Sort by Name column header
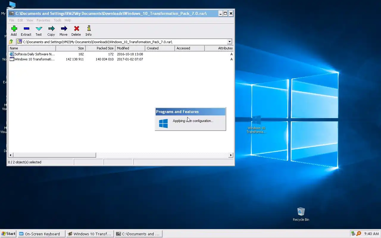Viewport: 381px width, 238px height. pyautogui.click(x=32, y=48)
